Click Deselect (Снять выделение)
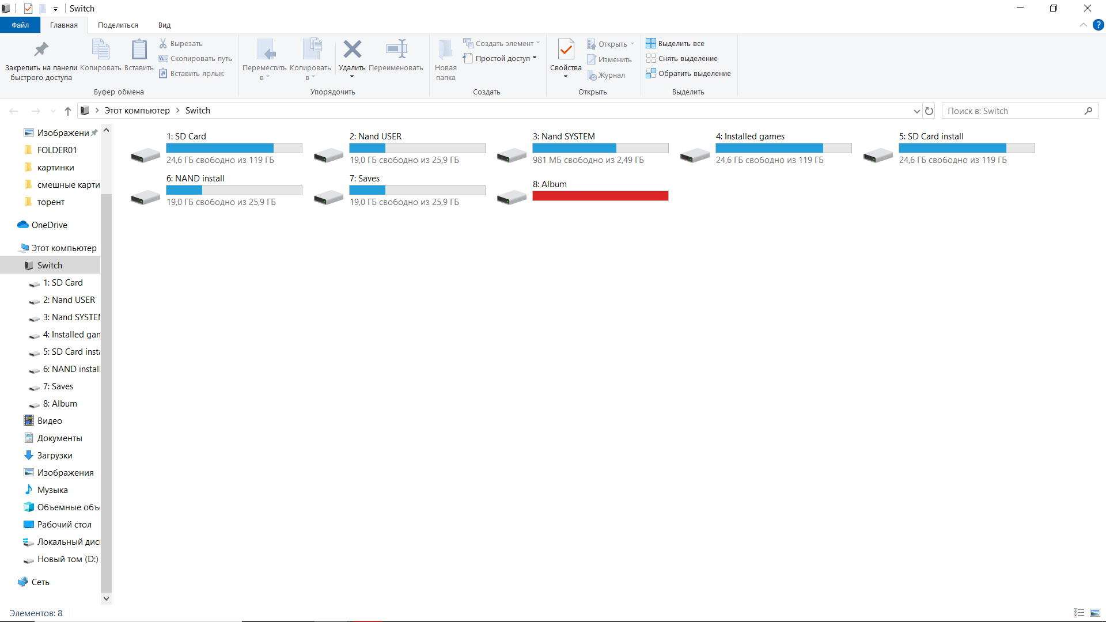 [x=681, y=58]
